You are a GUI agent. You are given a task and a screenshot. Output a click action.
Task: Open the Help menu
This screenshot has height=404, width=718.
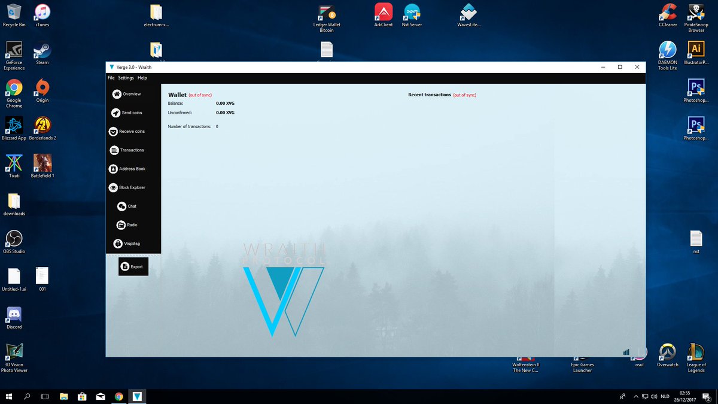tap(142, 78)
